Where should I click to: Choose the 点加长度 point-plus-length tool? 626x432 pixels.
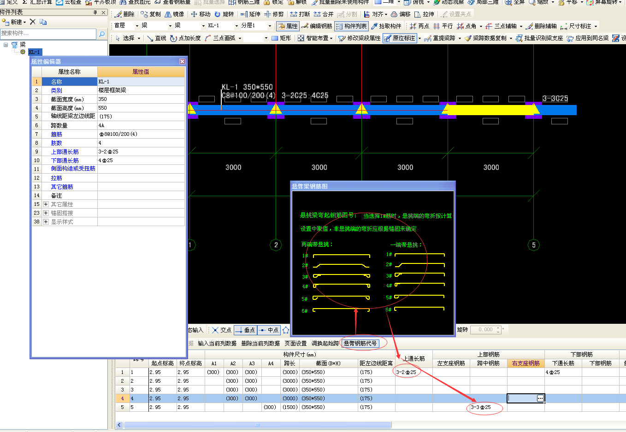185,38
